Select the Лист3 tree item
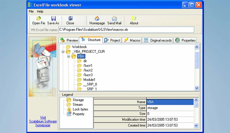The width and height of the screenshot is (230, 133). (88, 75)
